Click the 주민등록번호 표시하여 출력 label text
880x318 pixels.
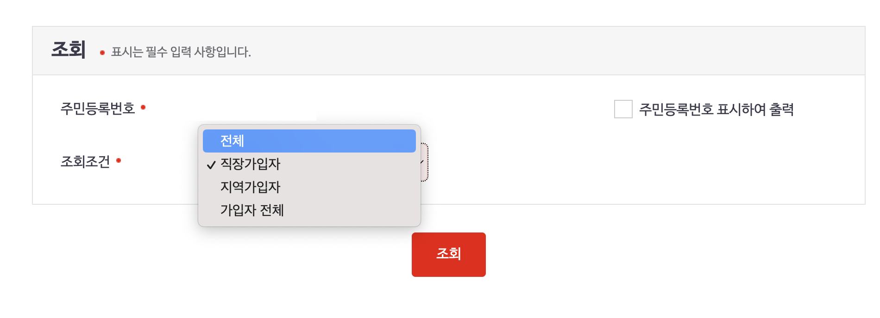716,108
